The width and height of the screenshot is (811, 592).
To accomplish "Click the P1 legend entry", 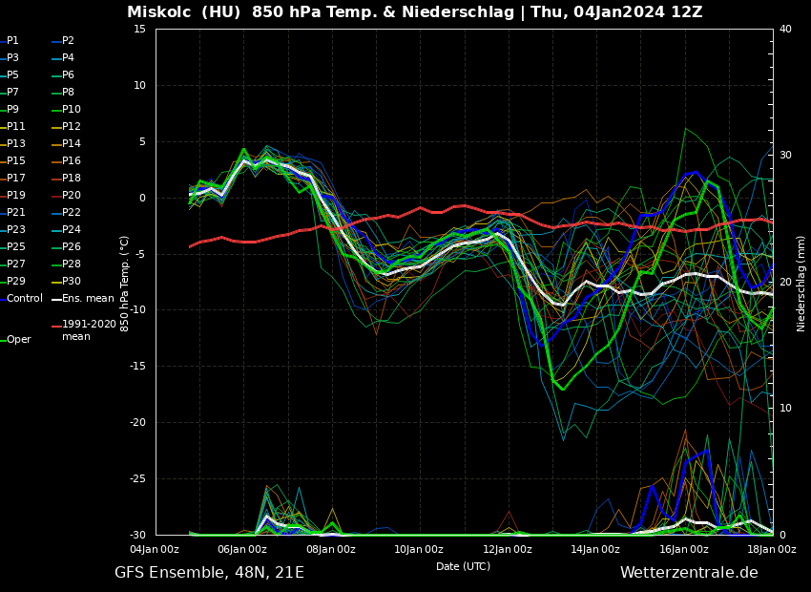I will (x=12, y=41).
